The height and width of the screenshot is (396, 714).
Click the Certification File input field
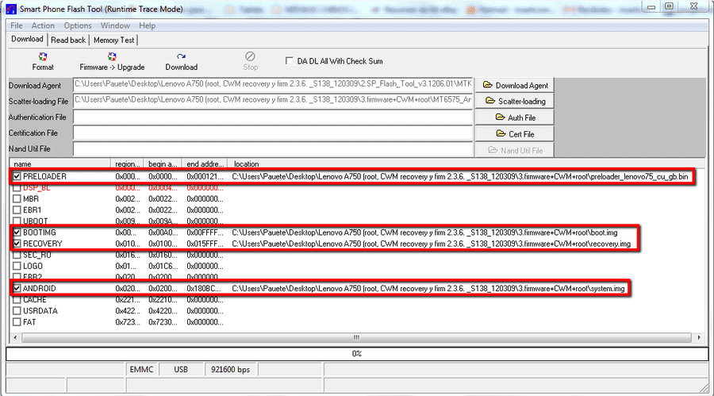[273, 133]
